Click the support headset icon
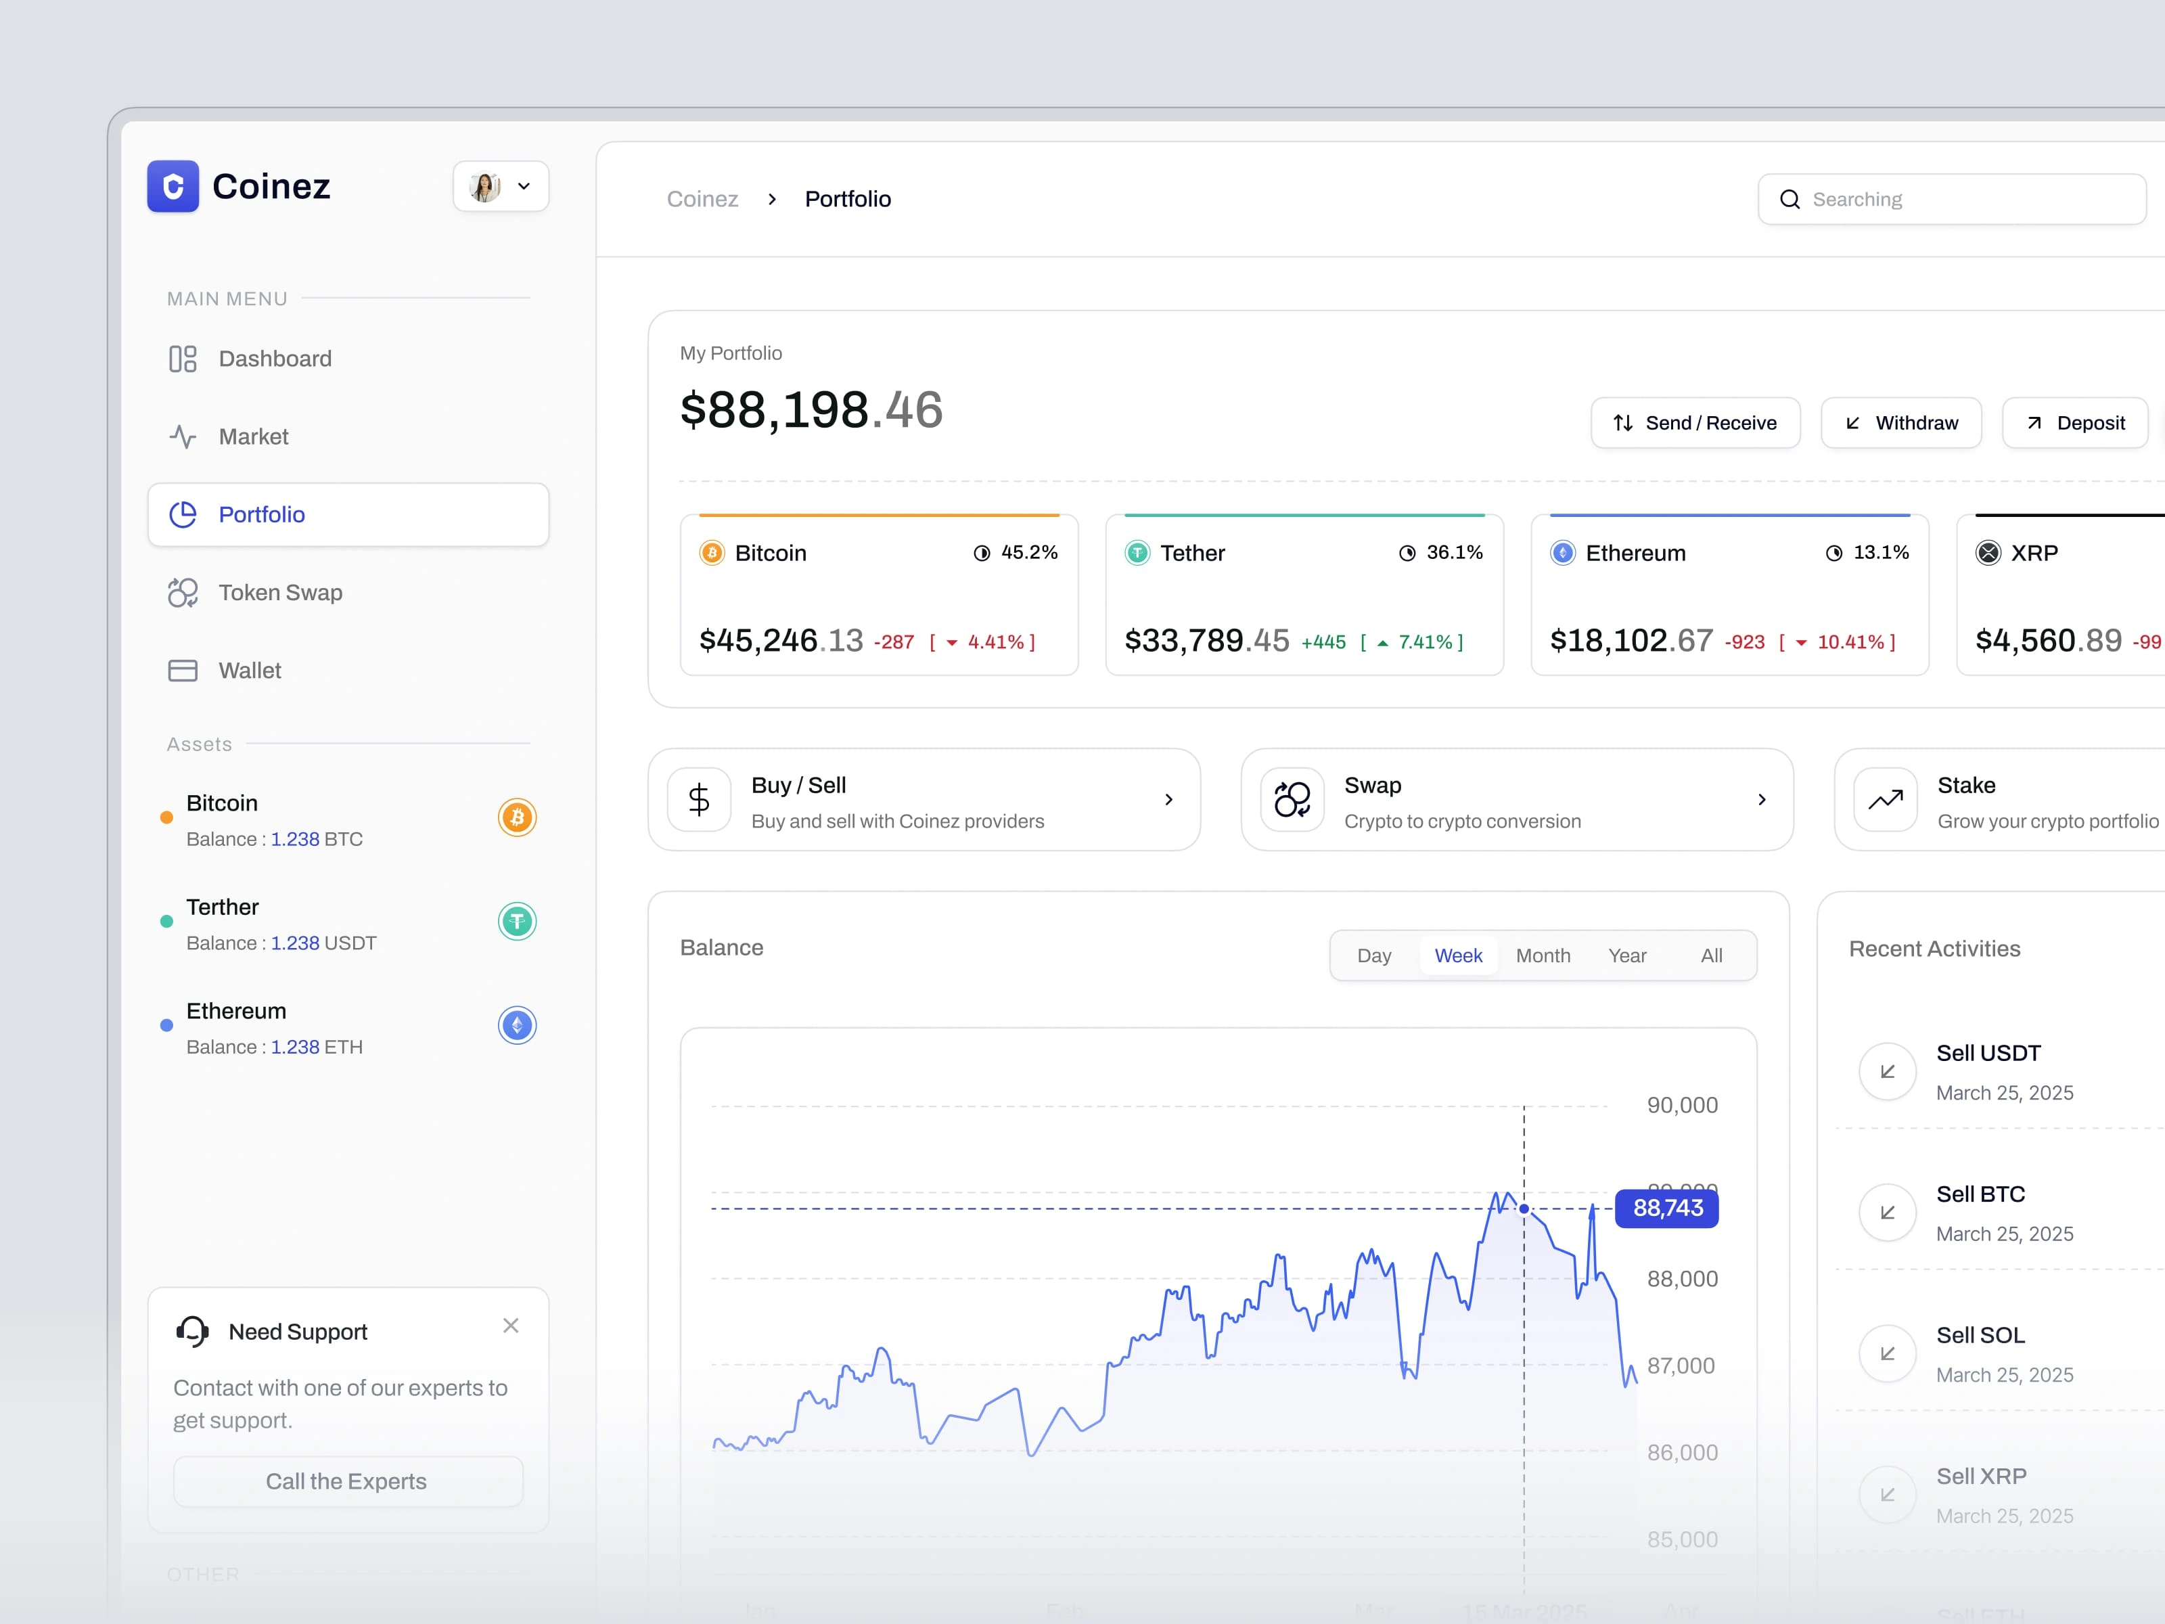This screenshot has width=2165, height=1624. pyautogui.click(x=192, y=1331)
